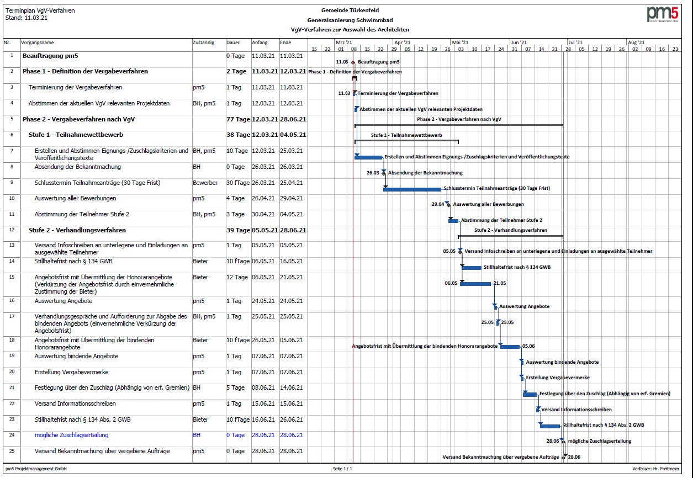The image size is (693, 478).
Task: Select 'Versand Bekanntmachung über vergebene Aufträge' task cell
Action: click(x=102, y=452)
